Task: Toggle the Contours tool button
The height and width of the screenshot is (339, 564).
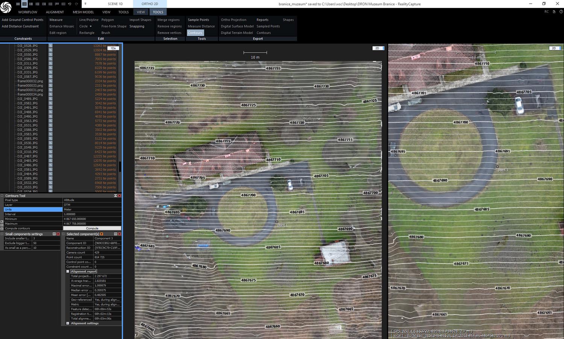Action: click(x=195, y=33)
